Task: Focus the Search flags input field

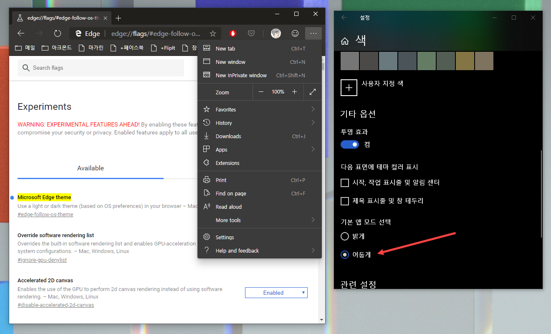Action: point(101,68)
